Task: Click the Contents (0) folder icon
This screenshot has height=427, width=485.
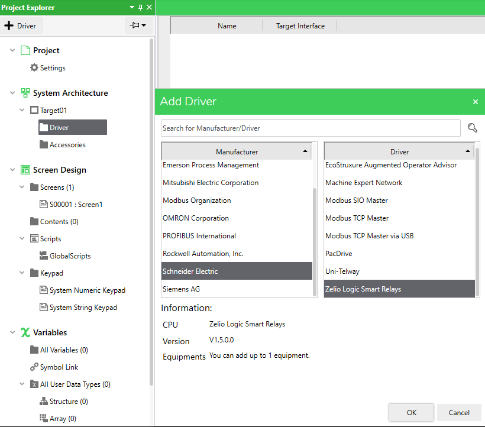Action: coord(34,221)
